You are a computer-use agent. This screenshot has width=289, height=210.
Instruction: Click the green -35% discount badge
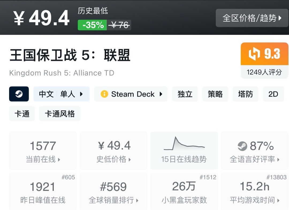(93, 25)
